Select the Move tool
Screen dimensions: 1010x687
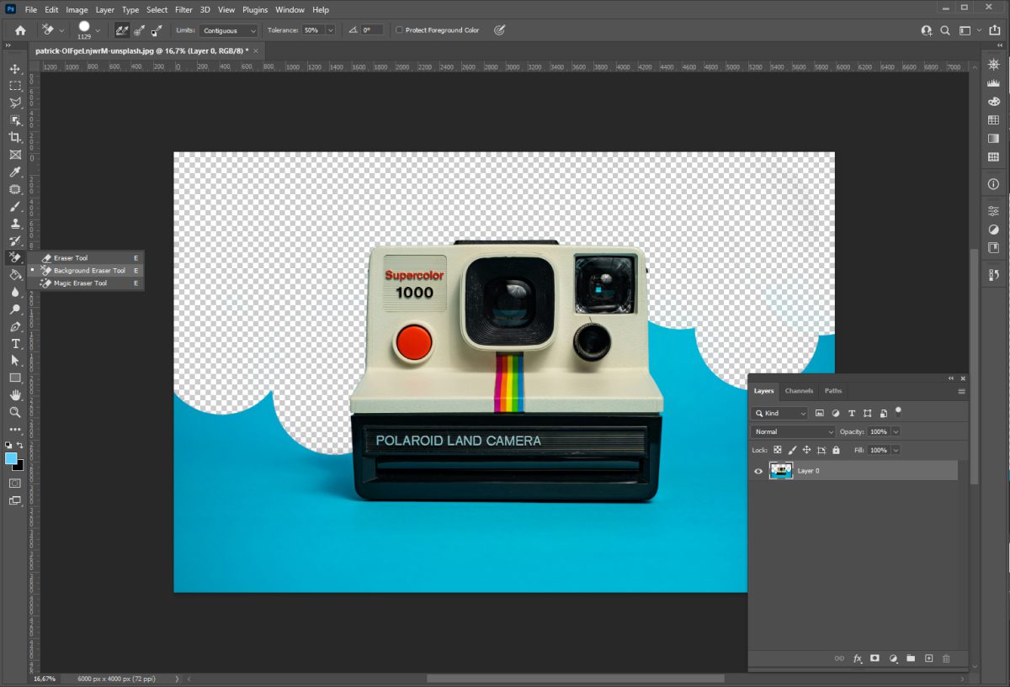pyautogui.click(x=15, y=69)
